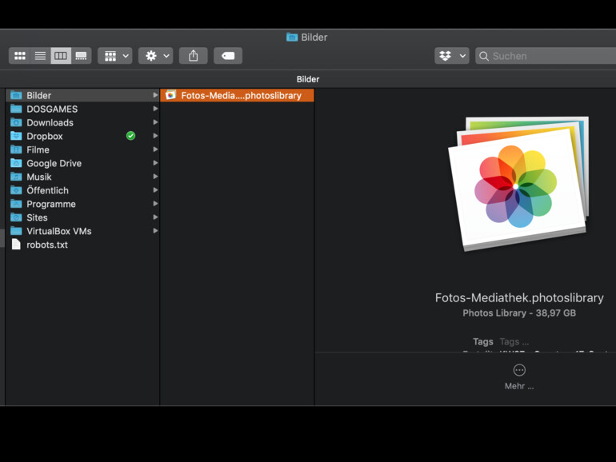616x462 pixels.
Task: Switch to column view
Action: tap(61, 56)
